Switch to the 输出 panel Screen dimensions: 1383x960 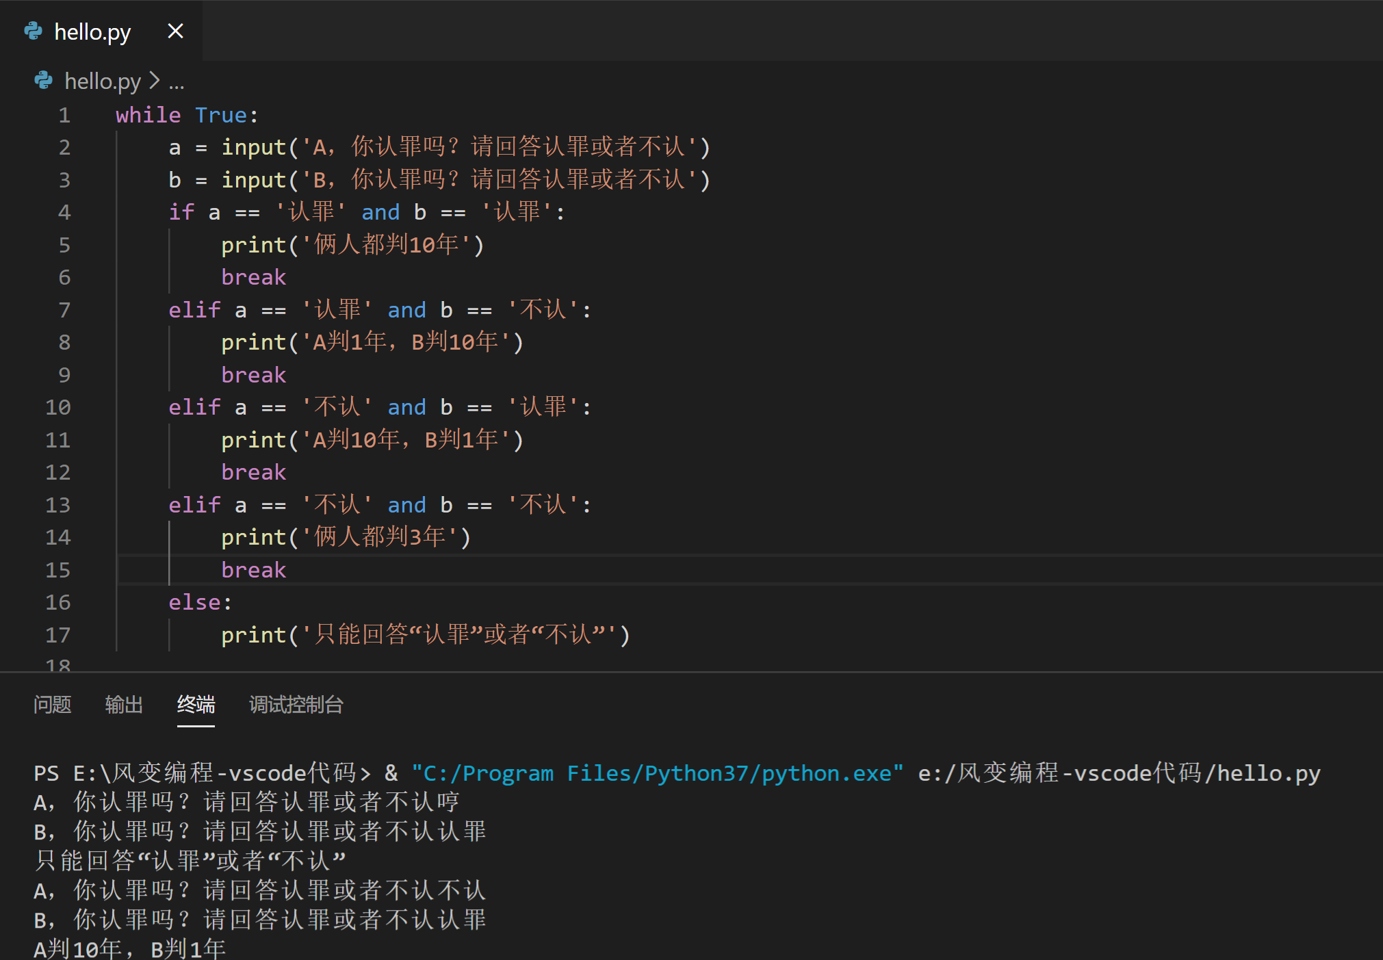pos(124,705)
